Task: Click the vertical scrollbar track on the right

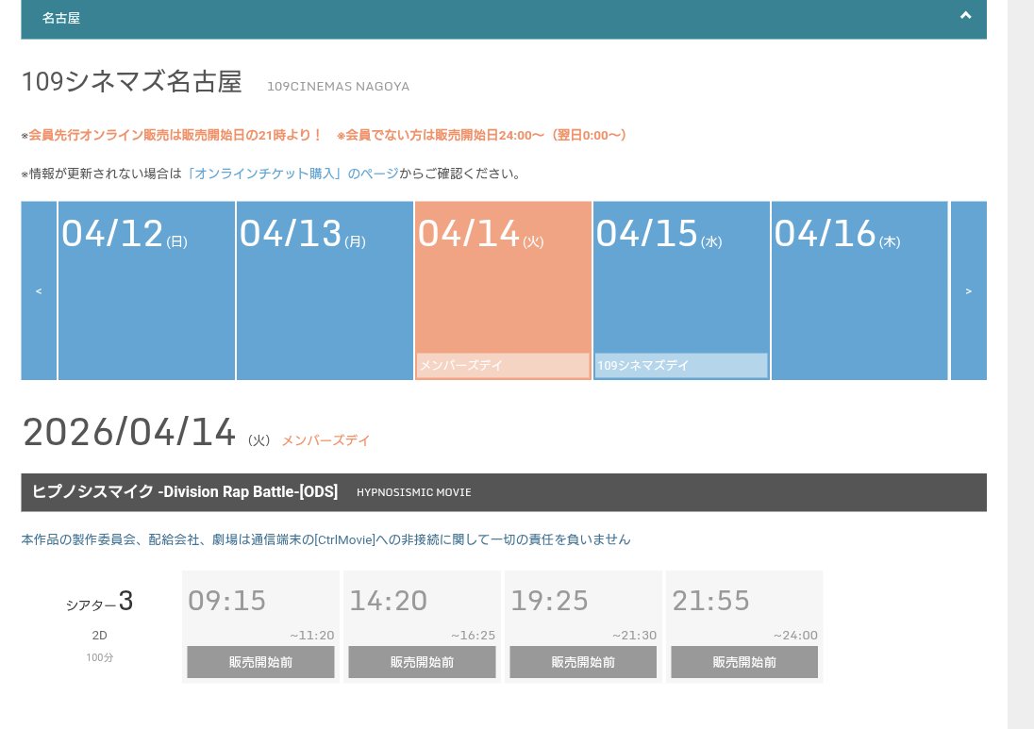Action: 1020,364
